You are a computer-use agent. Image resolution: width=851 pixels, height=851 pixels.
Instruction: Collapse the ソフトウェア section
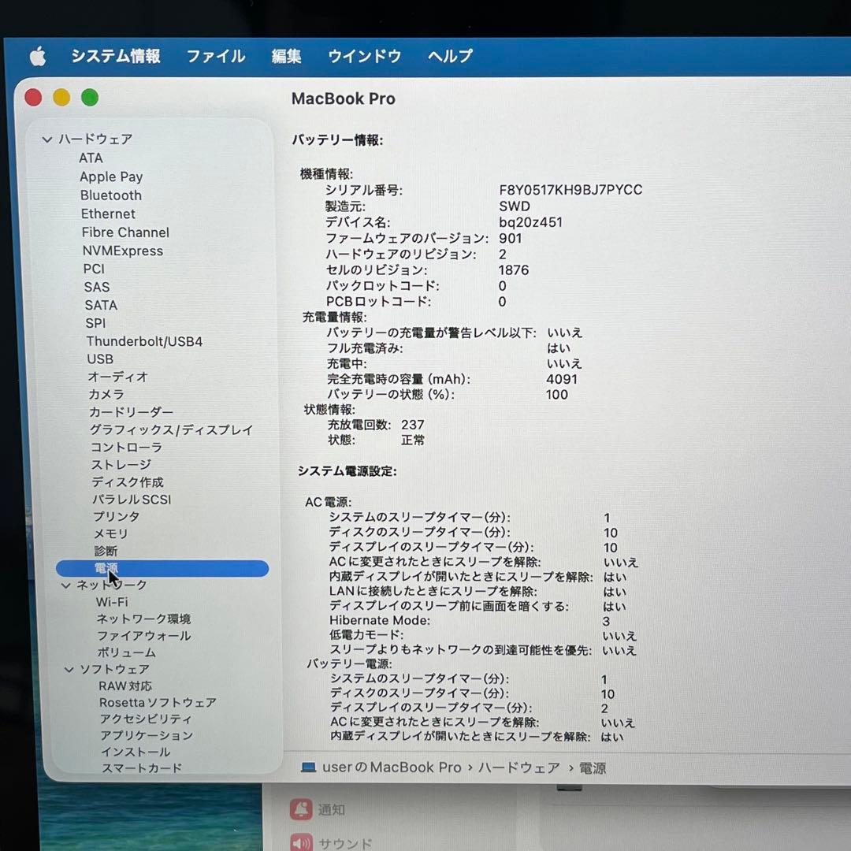tap(69, 669)
